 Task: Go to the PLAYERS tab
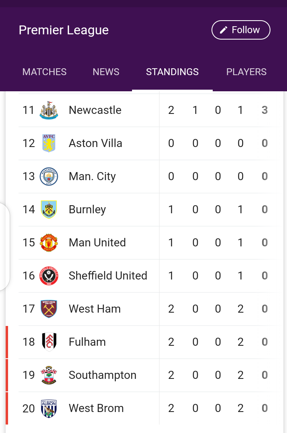click(x=247, y=72)
